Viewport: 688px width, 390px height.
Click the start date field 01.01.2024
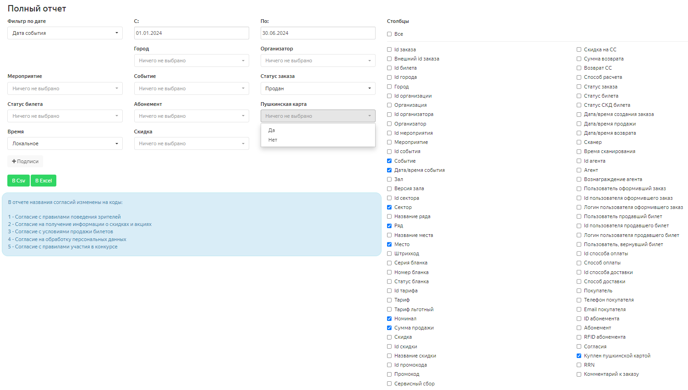(191, 33)
